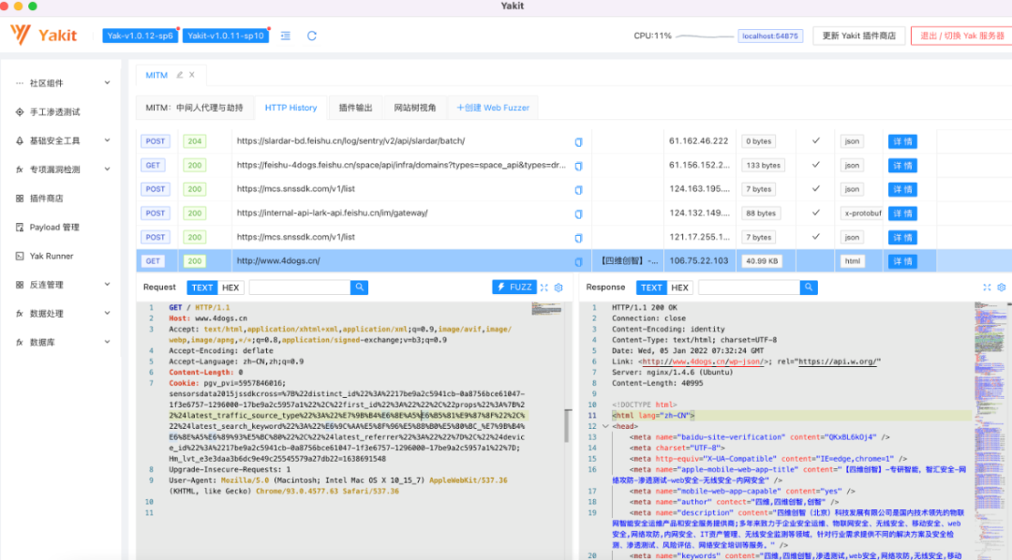Copy URL of www.4dogs.cn row

click(578, 262)
